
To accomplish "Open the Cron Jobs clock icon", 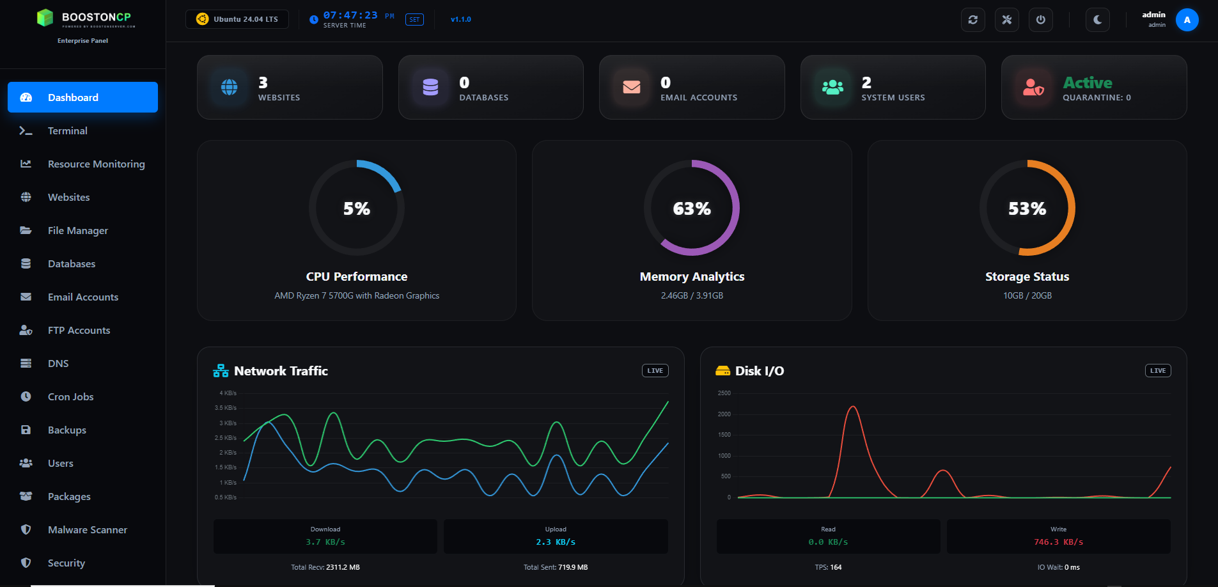I will 26,396.
